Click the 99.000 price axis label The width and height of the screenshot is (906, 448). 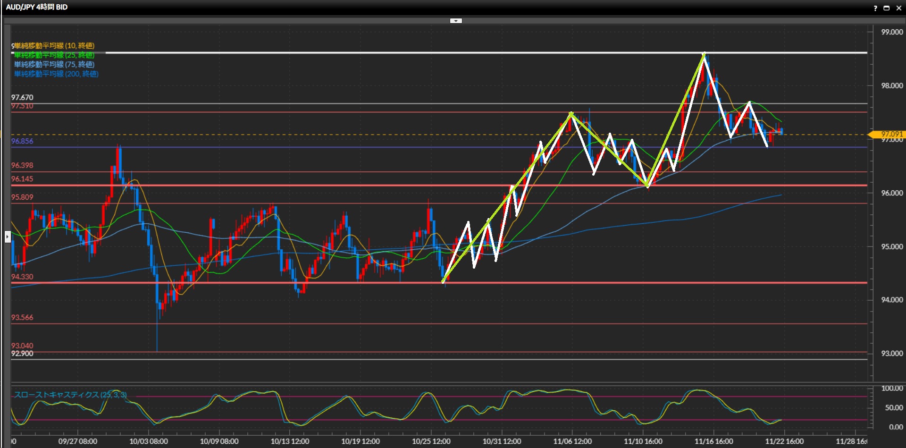tap(892, 32)
